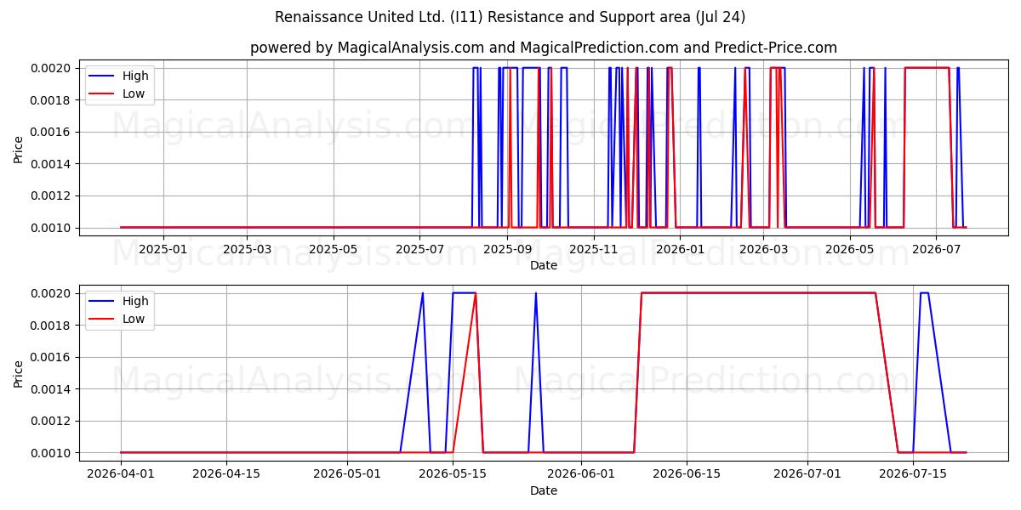Select the 'powered by MagicalAnalysis.com' subtitle
Viewport: 1021px width, 510px height.
tap(367, 48)
